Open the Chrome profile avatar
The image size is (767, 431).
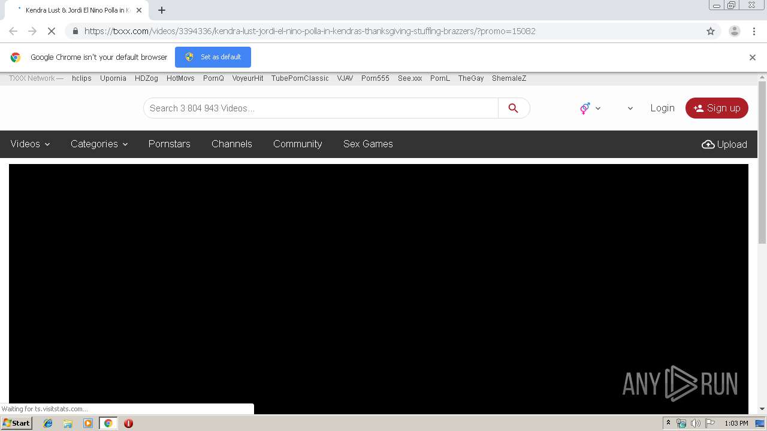(735, 31)
